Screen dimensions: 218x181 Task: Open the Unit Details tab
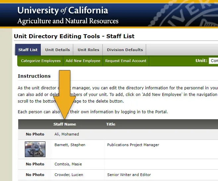tap(57, 50)
